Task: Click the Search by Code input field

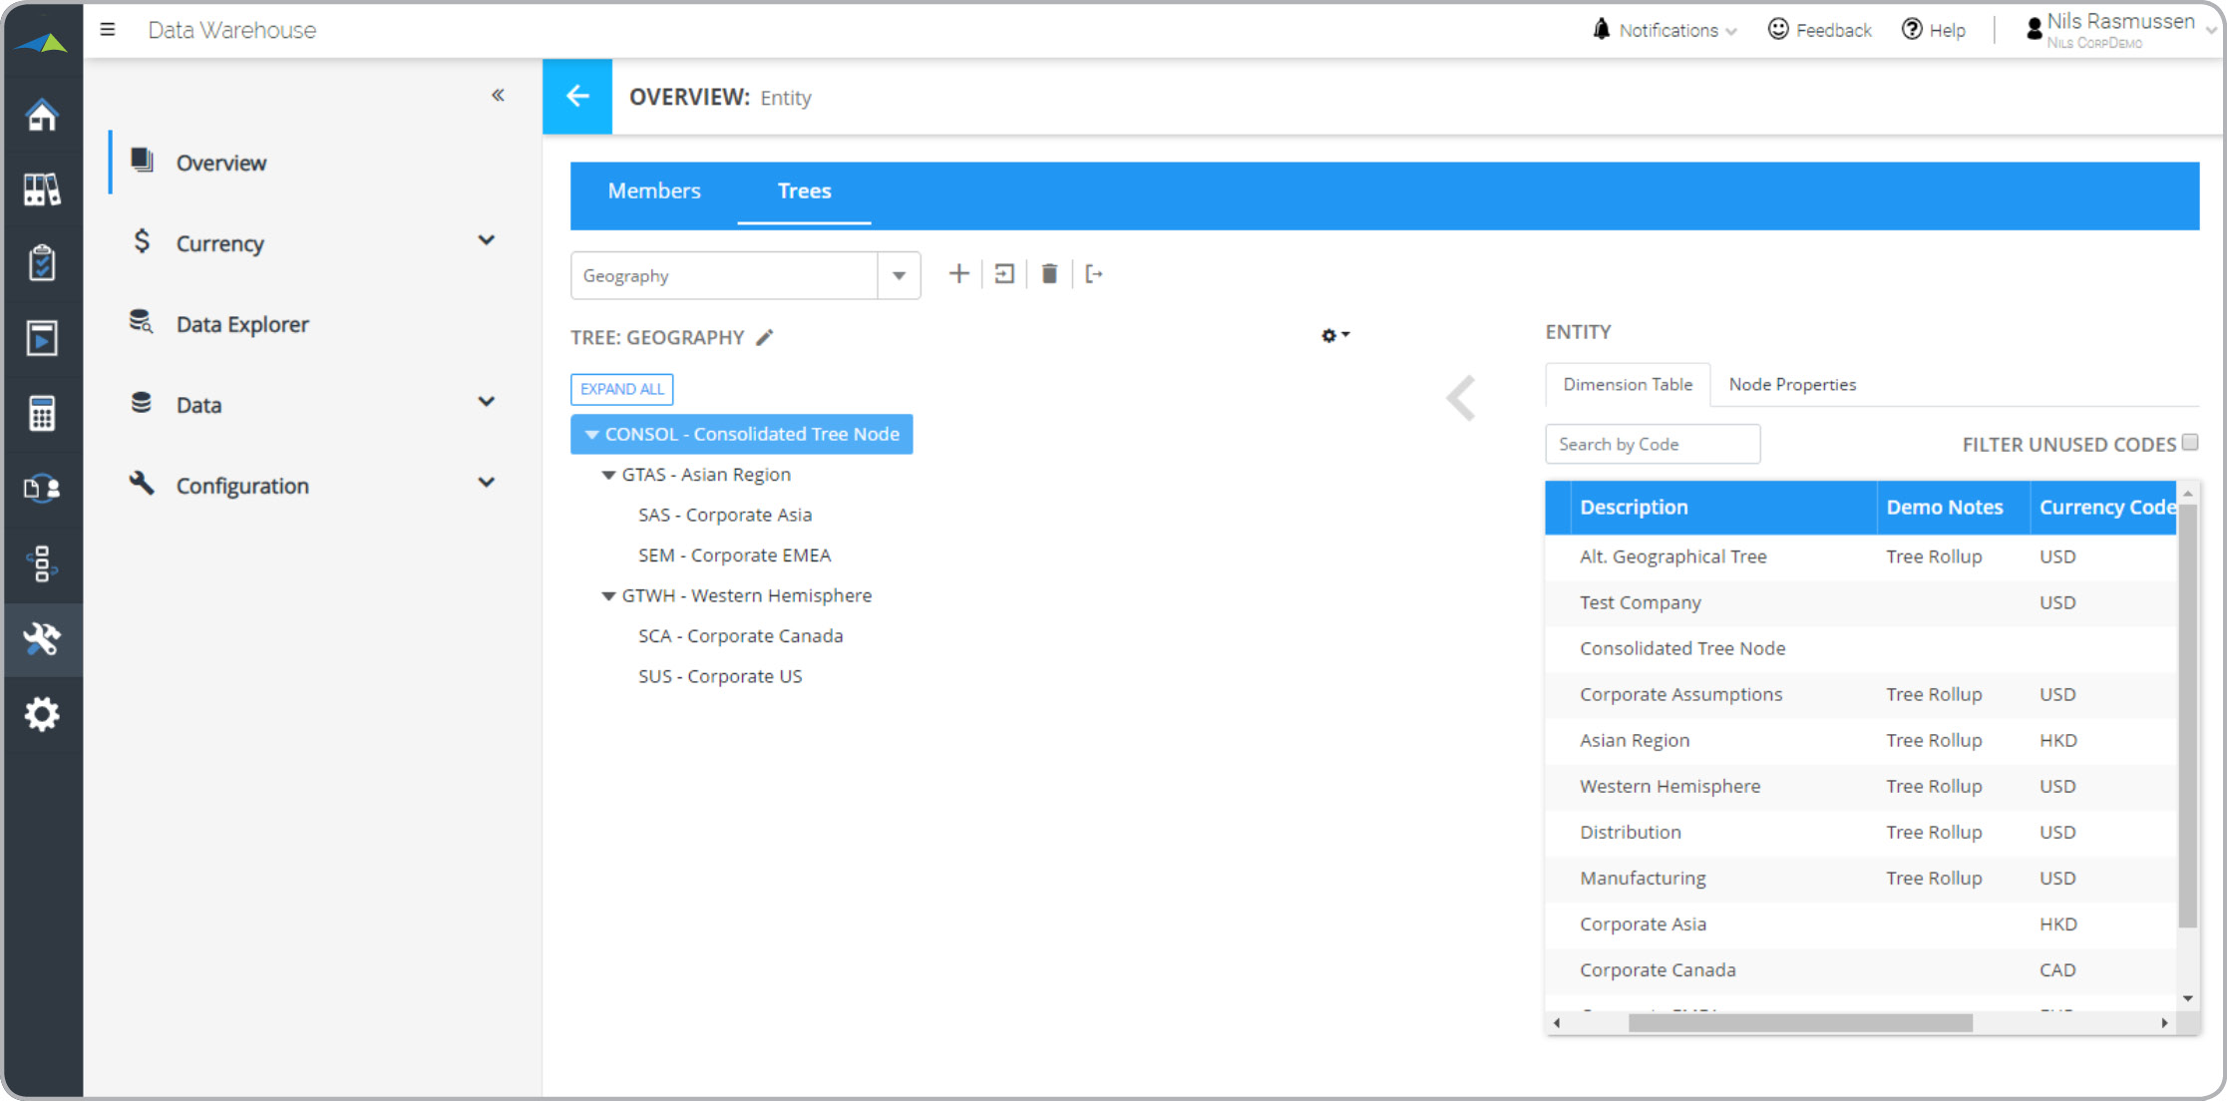Action: 1651,442
